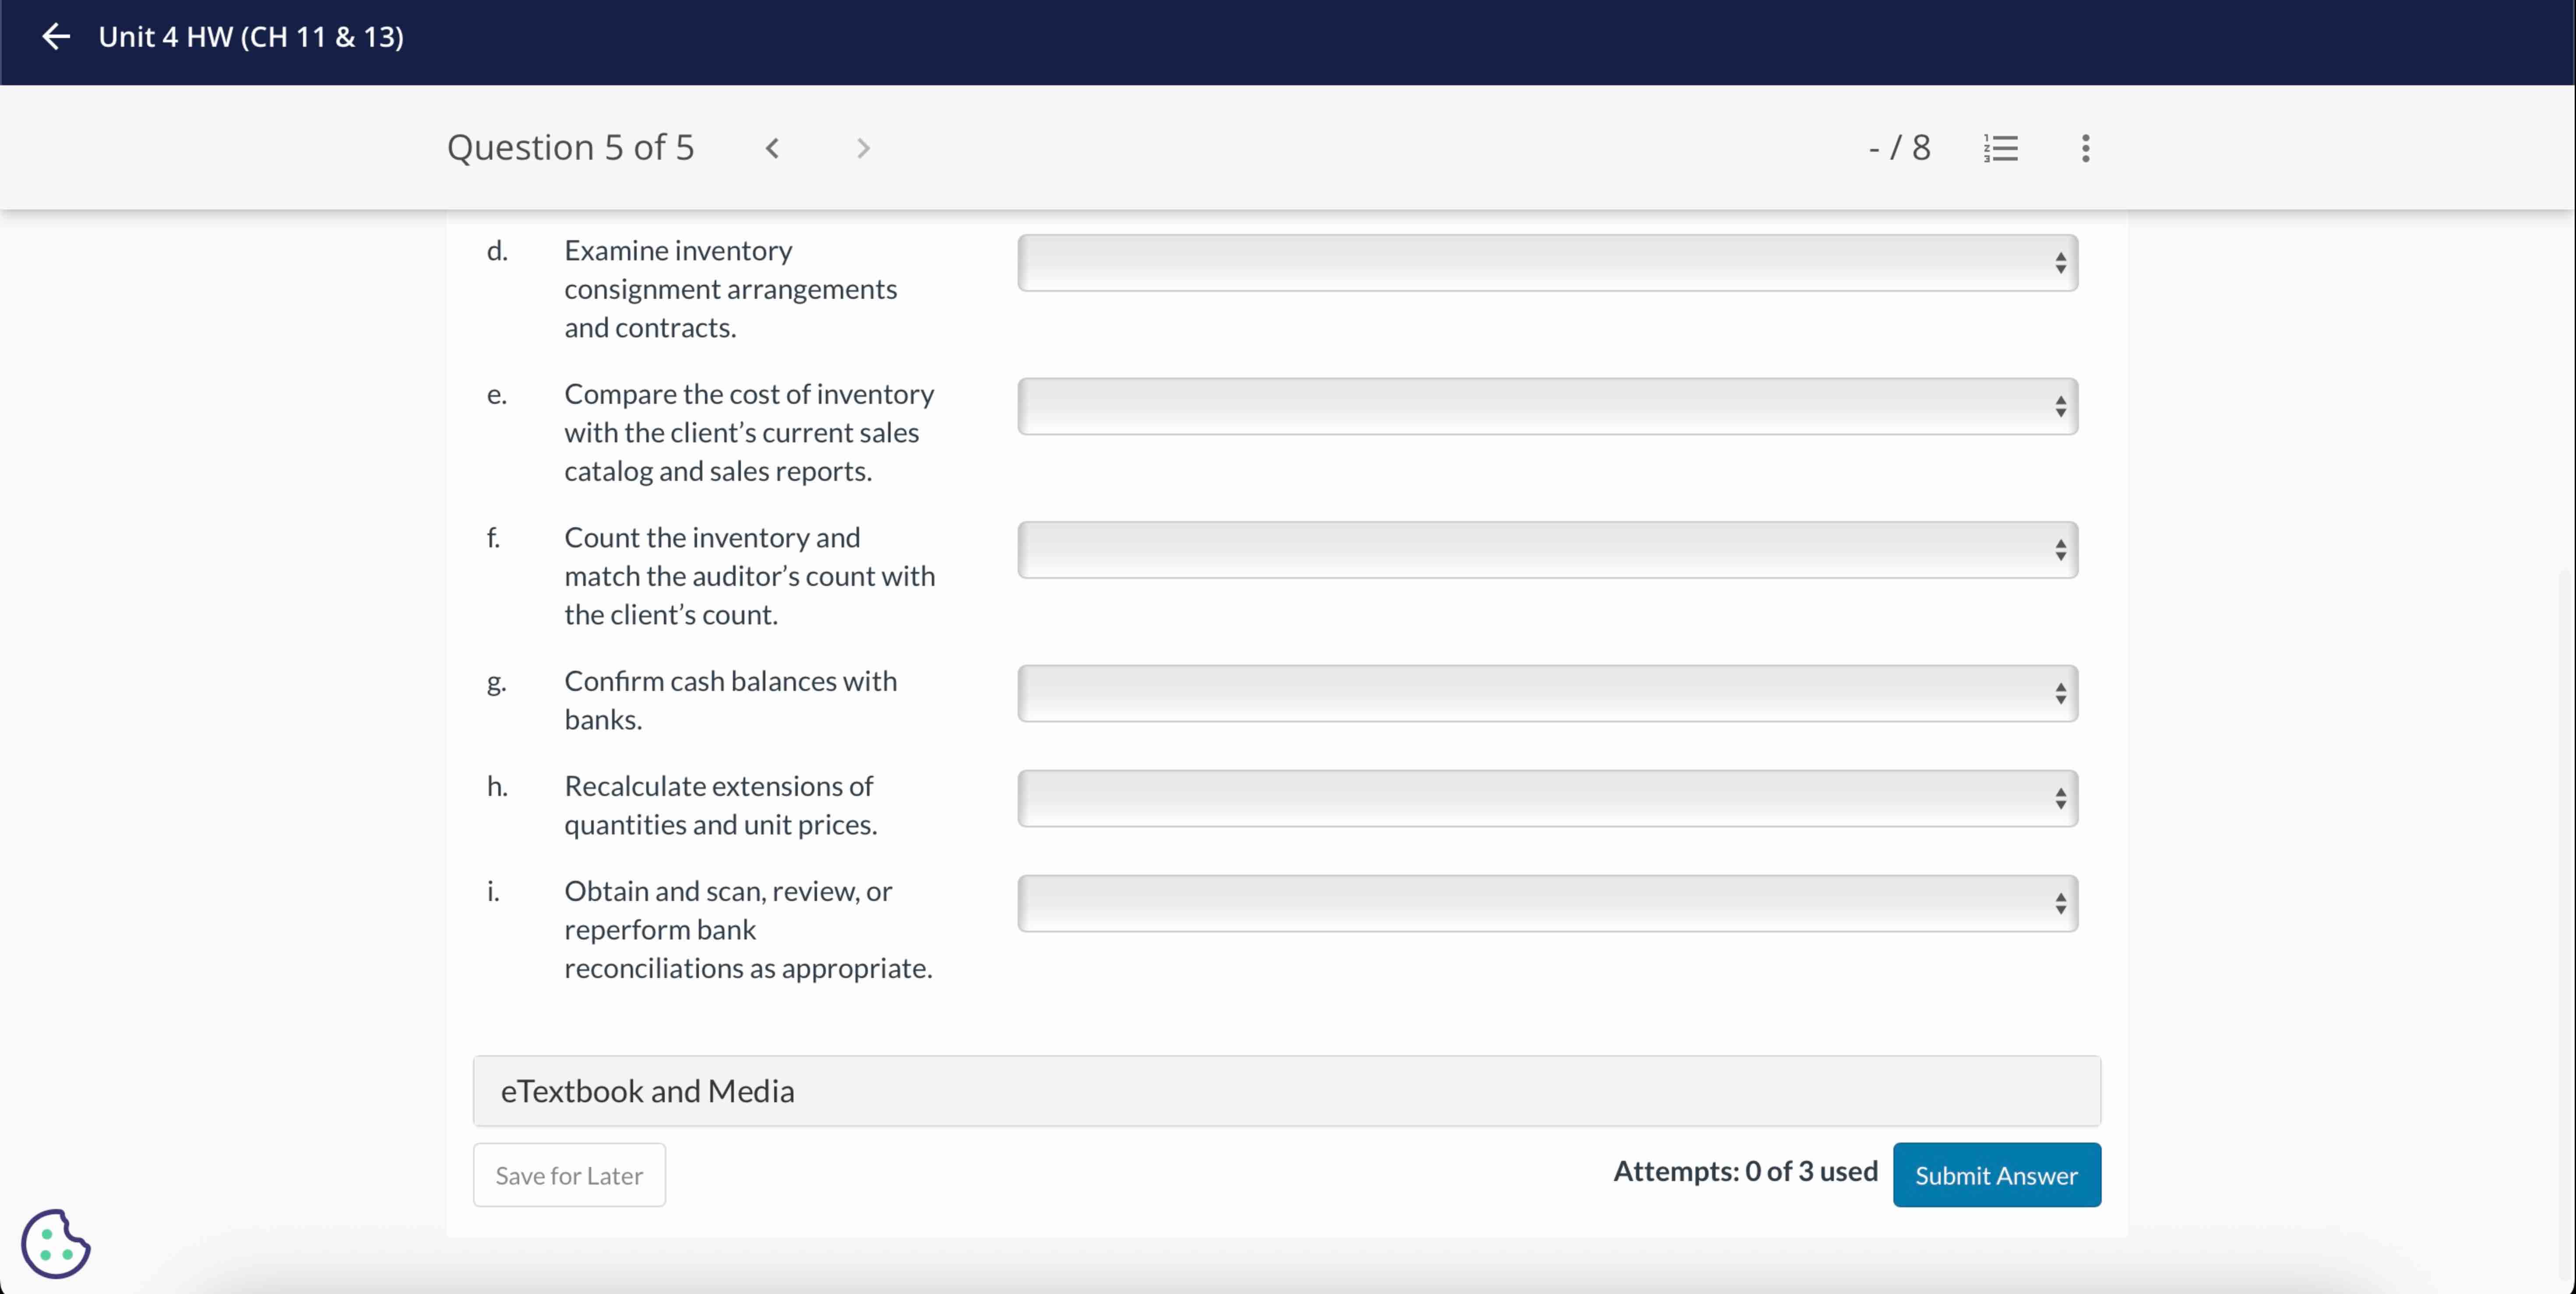Click the Unit 4 HW title text
2576x1294 pixels.
251,37
